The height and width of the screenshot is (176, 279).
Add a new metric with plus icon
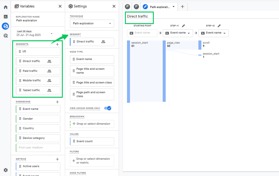coord(57,159)
